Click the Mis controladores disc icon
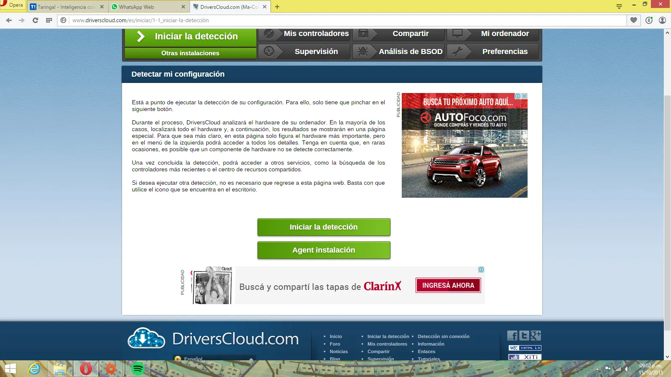This screenshot has width=671, height=377. tap(269, 34)
